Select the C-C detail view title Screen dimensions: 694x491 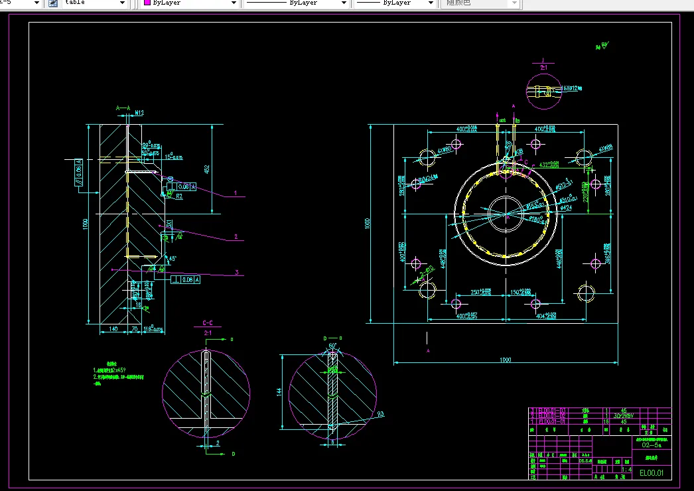pos(208,323)
